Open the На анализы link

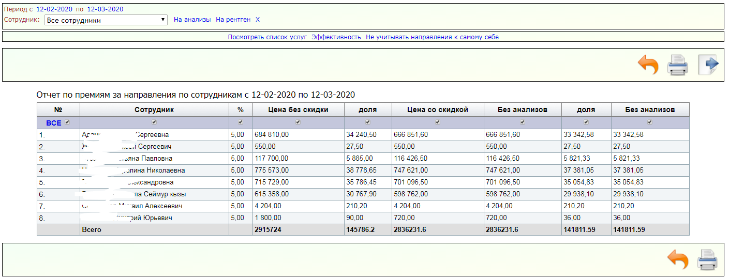[x=192, y=20]
